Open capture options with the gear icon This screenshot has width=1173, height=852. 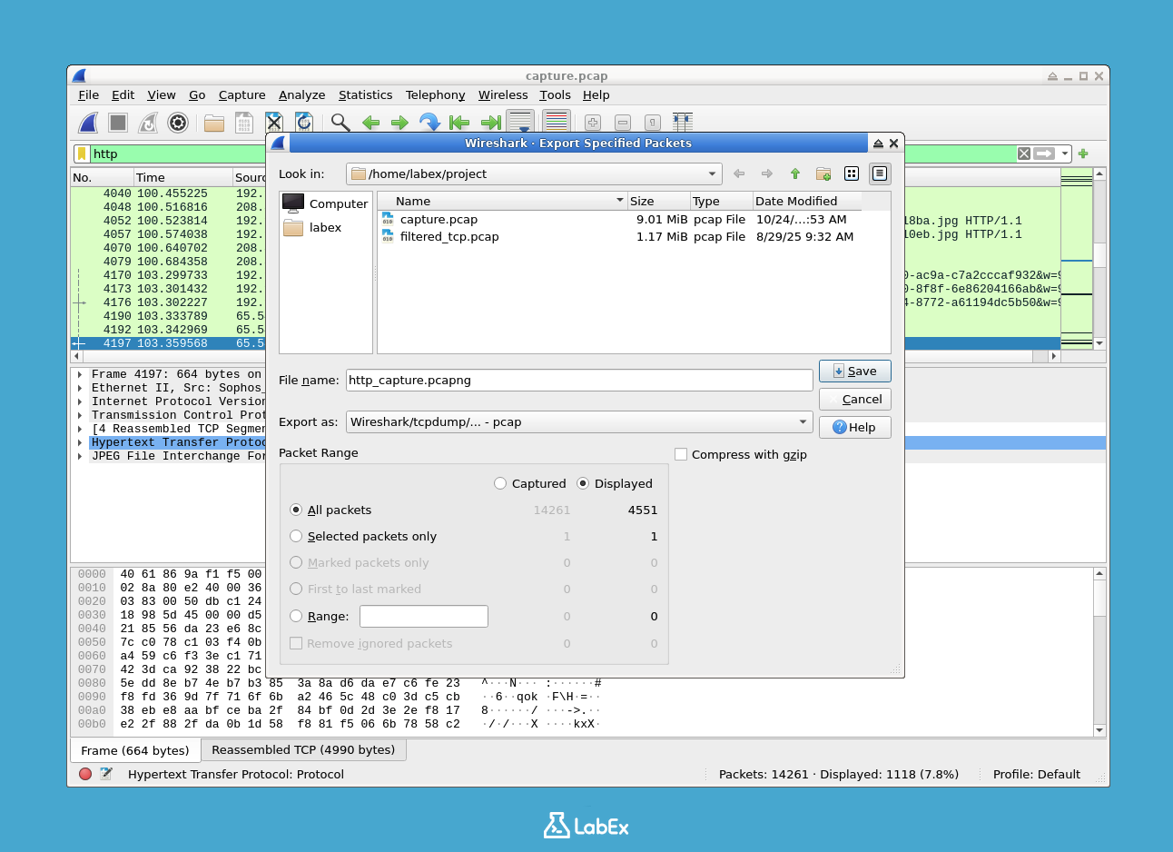tap(177, 122)
